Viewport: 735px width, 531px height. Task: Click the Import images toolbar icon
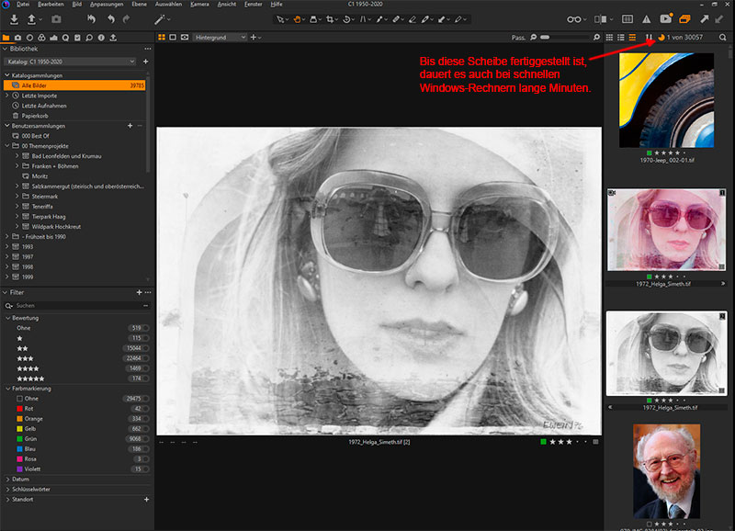[14, 19]
